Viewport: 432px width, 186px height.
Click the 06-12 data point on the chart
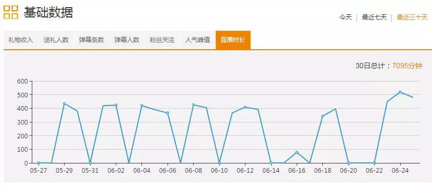(x=245, y=107)
